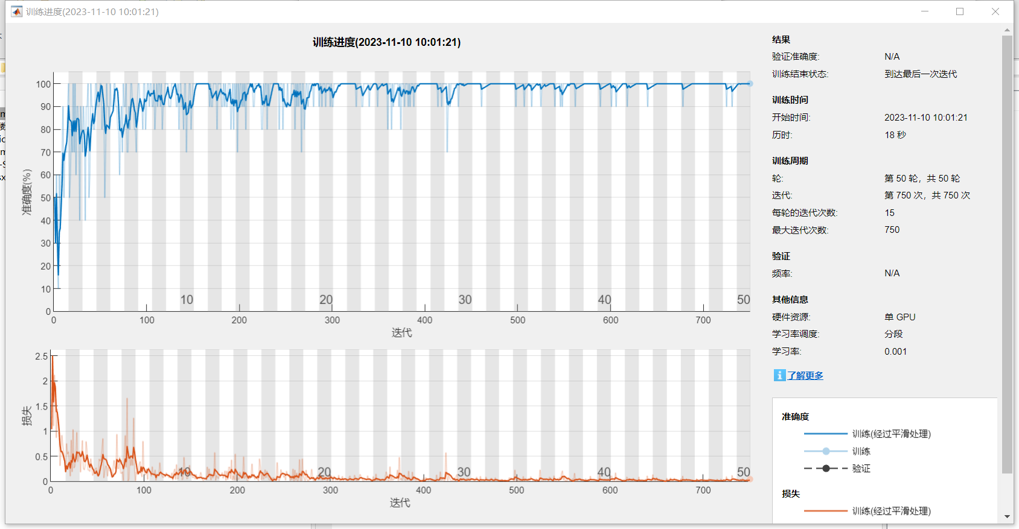
Task: Click the 准确度(%) y-axis label
Action: [27, 192]
